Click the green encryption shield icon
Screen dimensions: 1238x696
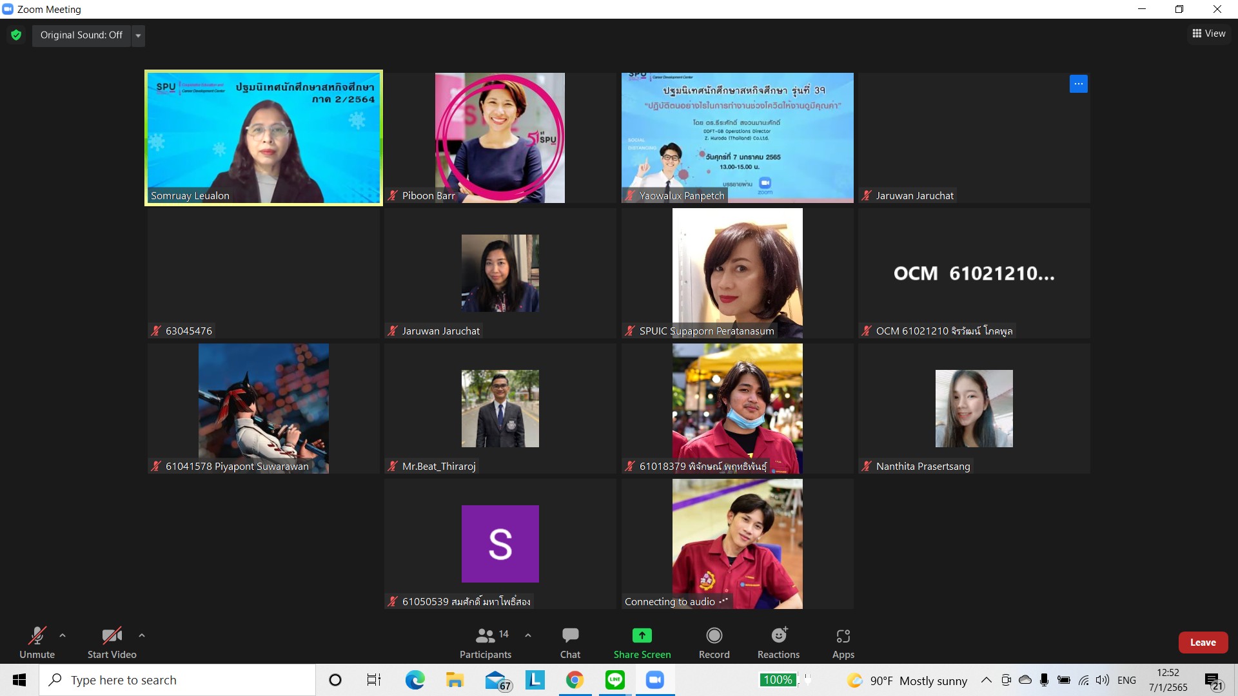point(16,35)
